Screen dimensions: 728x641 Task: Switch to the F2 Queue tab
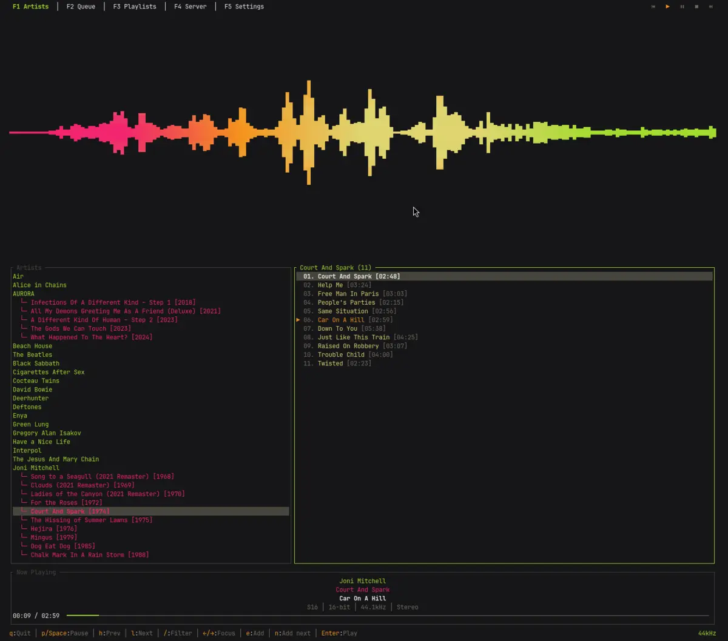coord(81,7)
